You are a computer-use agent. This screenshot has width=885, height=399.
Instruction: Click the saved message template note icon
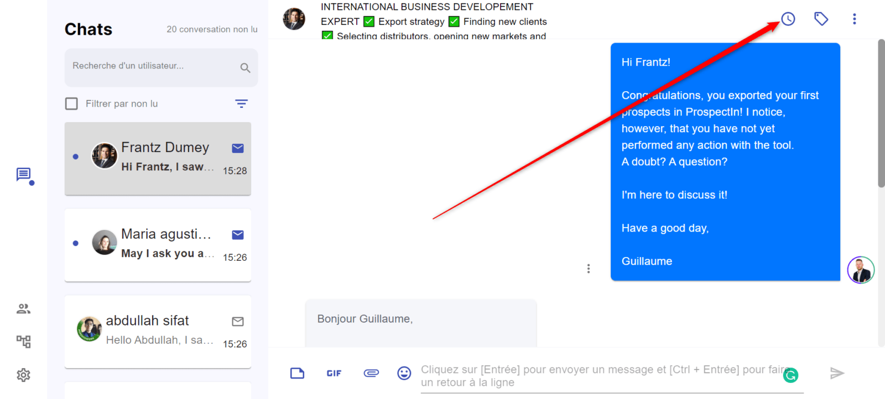(297, 373)
